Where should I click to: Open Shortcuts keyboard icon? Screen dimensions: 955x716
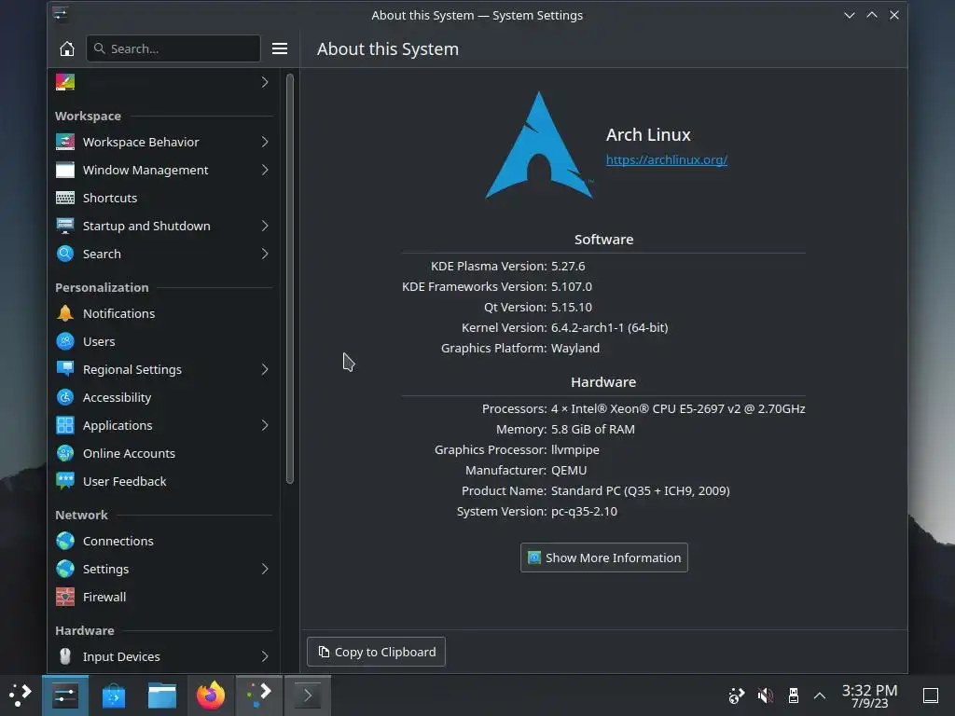(65, 198)
